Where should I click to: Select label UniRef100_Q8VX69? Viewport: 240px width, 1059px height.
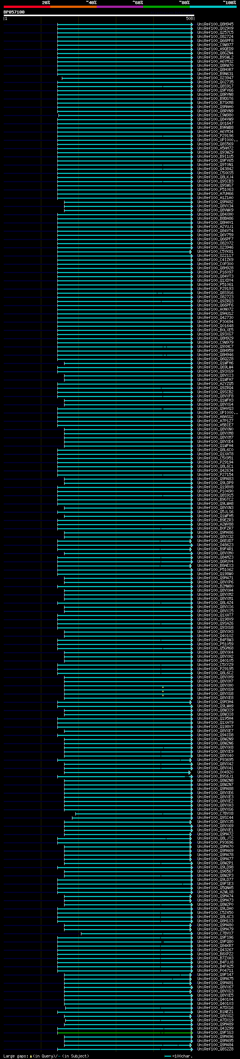(x=215, y=826)
